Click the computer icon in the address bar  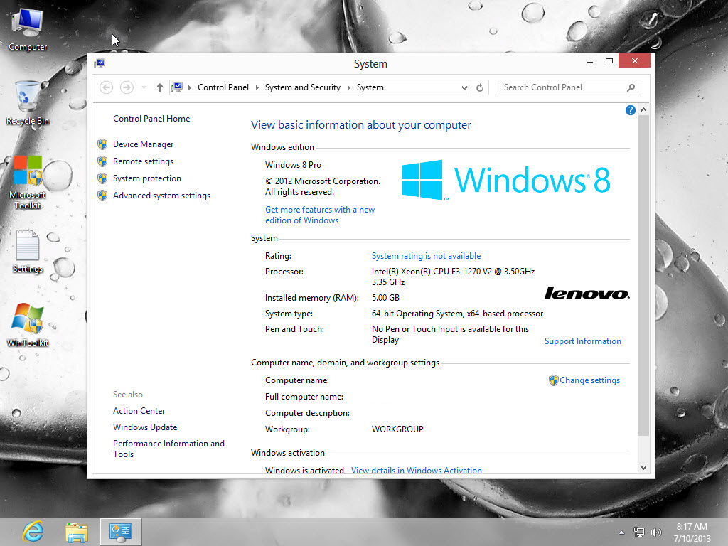point(177,87)
